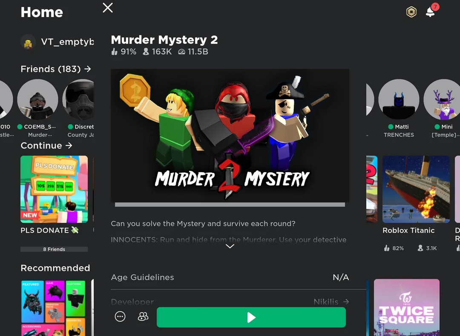Open the Robux balance icon
460x336 pixels.
pyautogui.click(x=411, y=12)
